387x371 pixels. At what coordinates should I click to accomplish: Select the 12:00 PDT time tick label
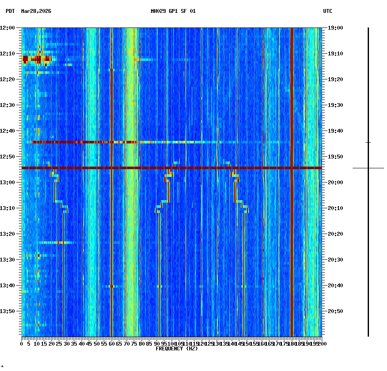coord(9,27)
